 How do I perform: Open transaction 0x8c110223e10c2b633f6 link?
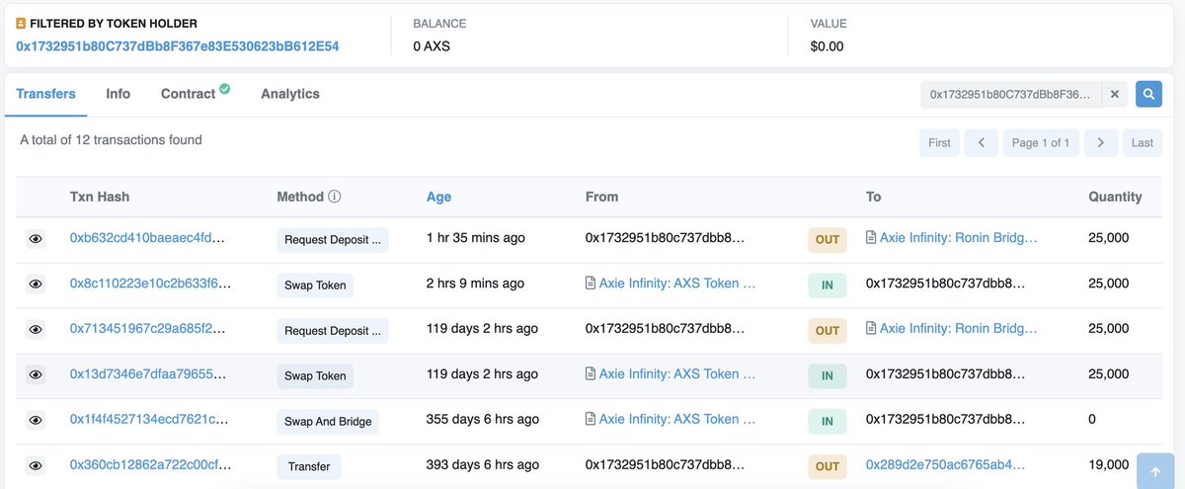150,284
